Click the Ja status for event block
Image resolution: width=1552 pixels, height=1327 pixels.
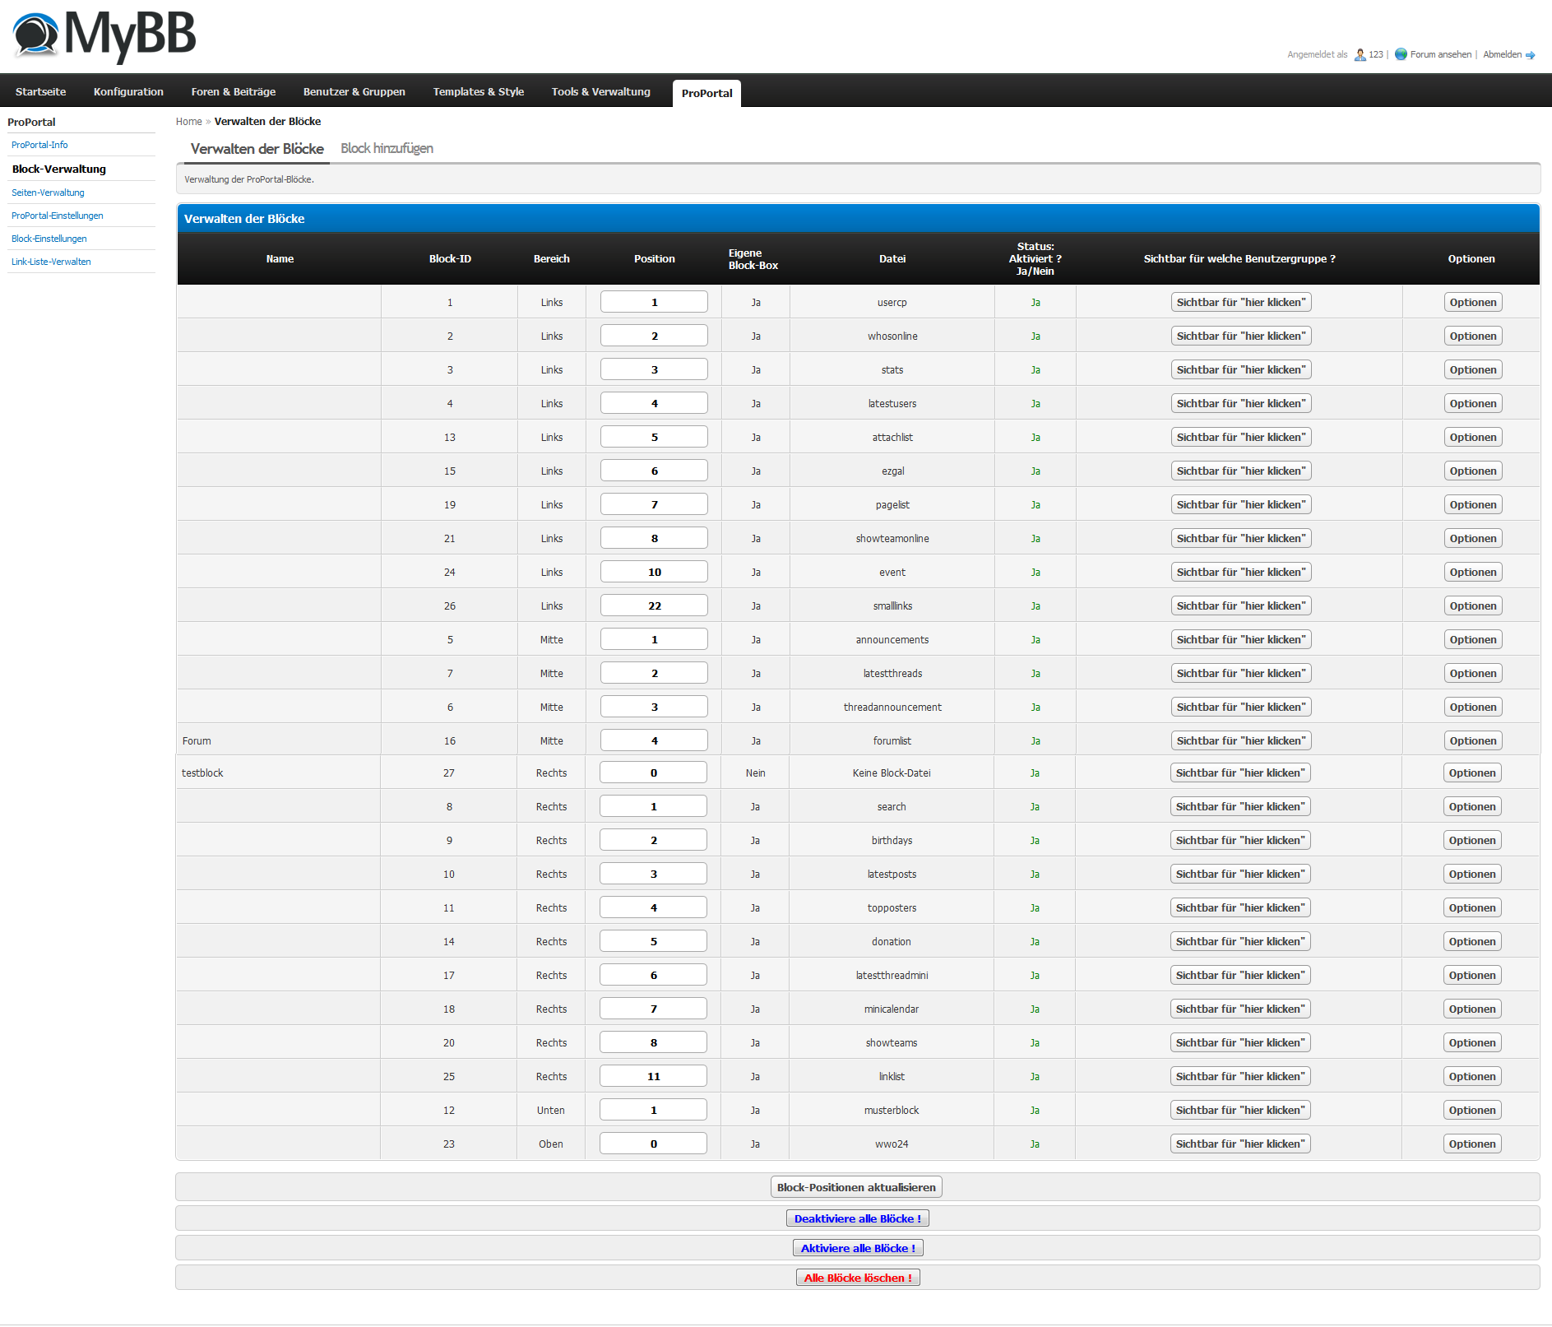pos(1035,573)
